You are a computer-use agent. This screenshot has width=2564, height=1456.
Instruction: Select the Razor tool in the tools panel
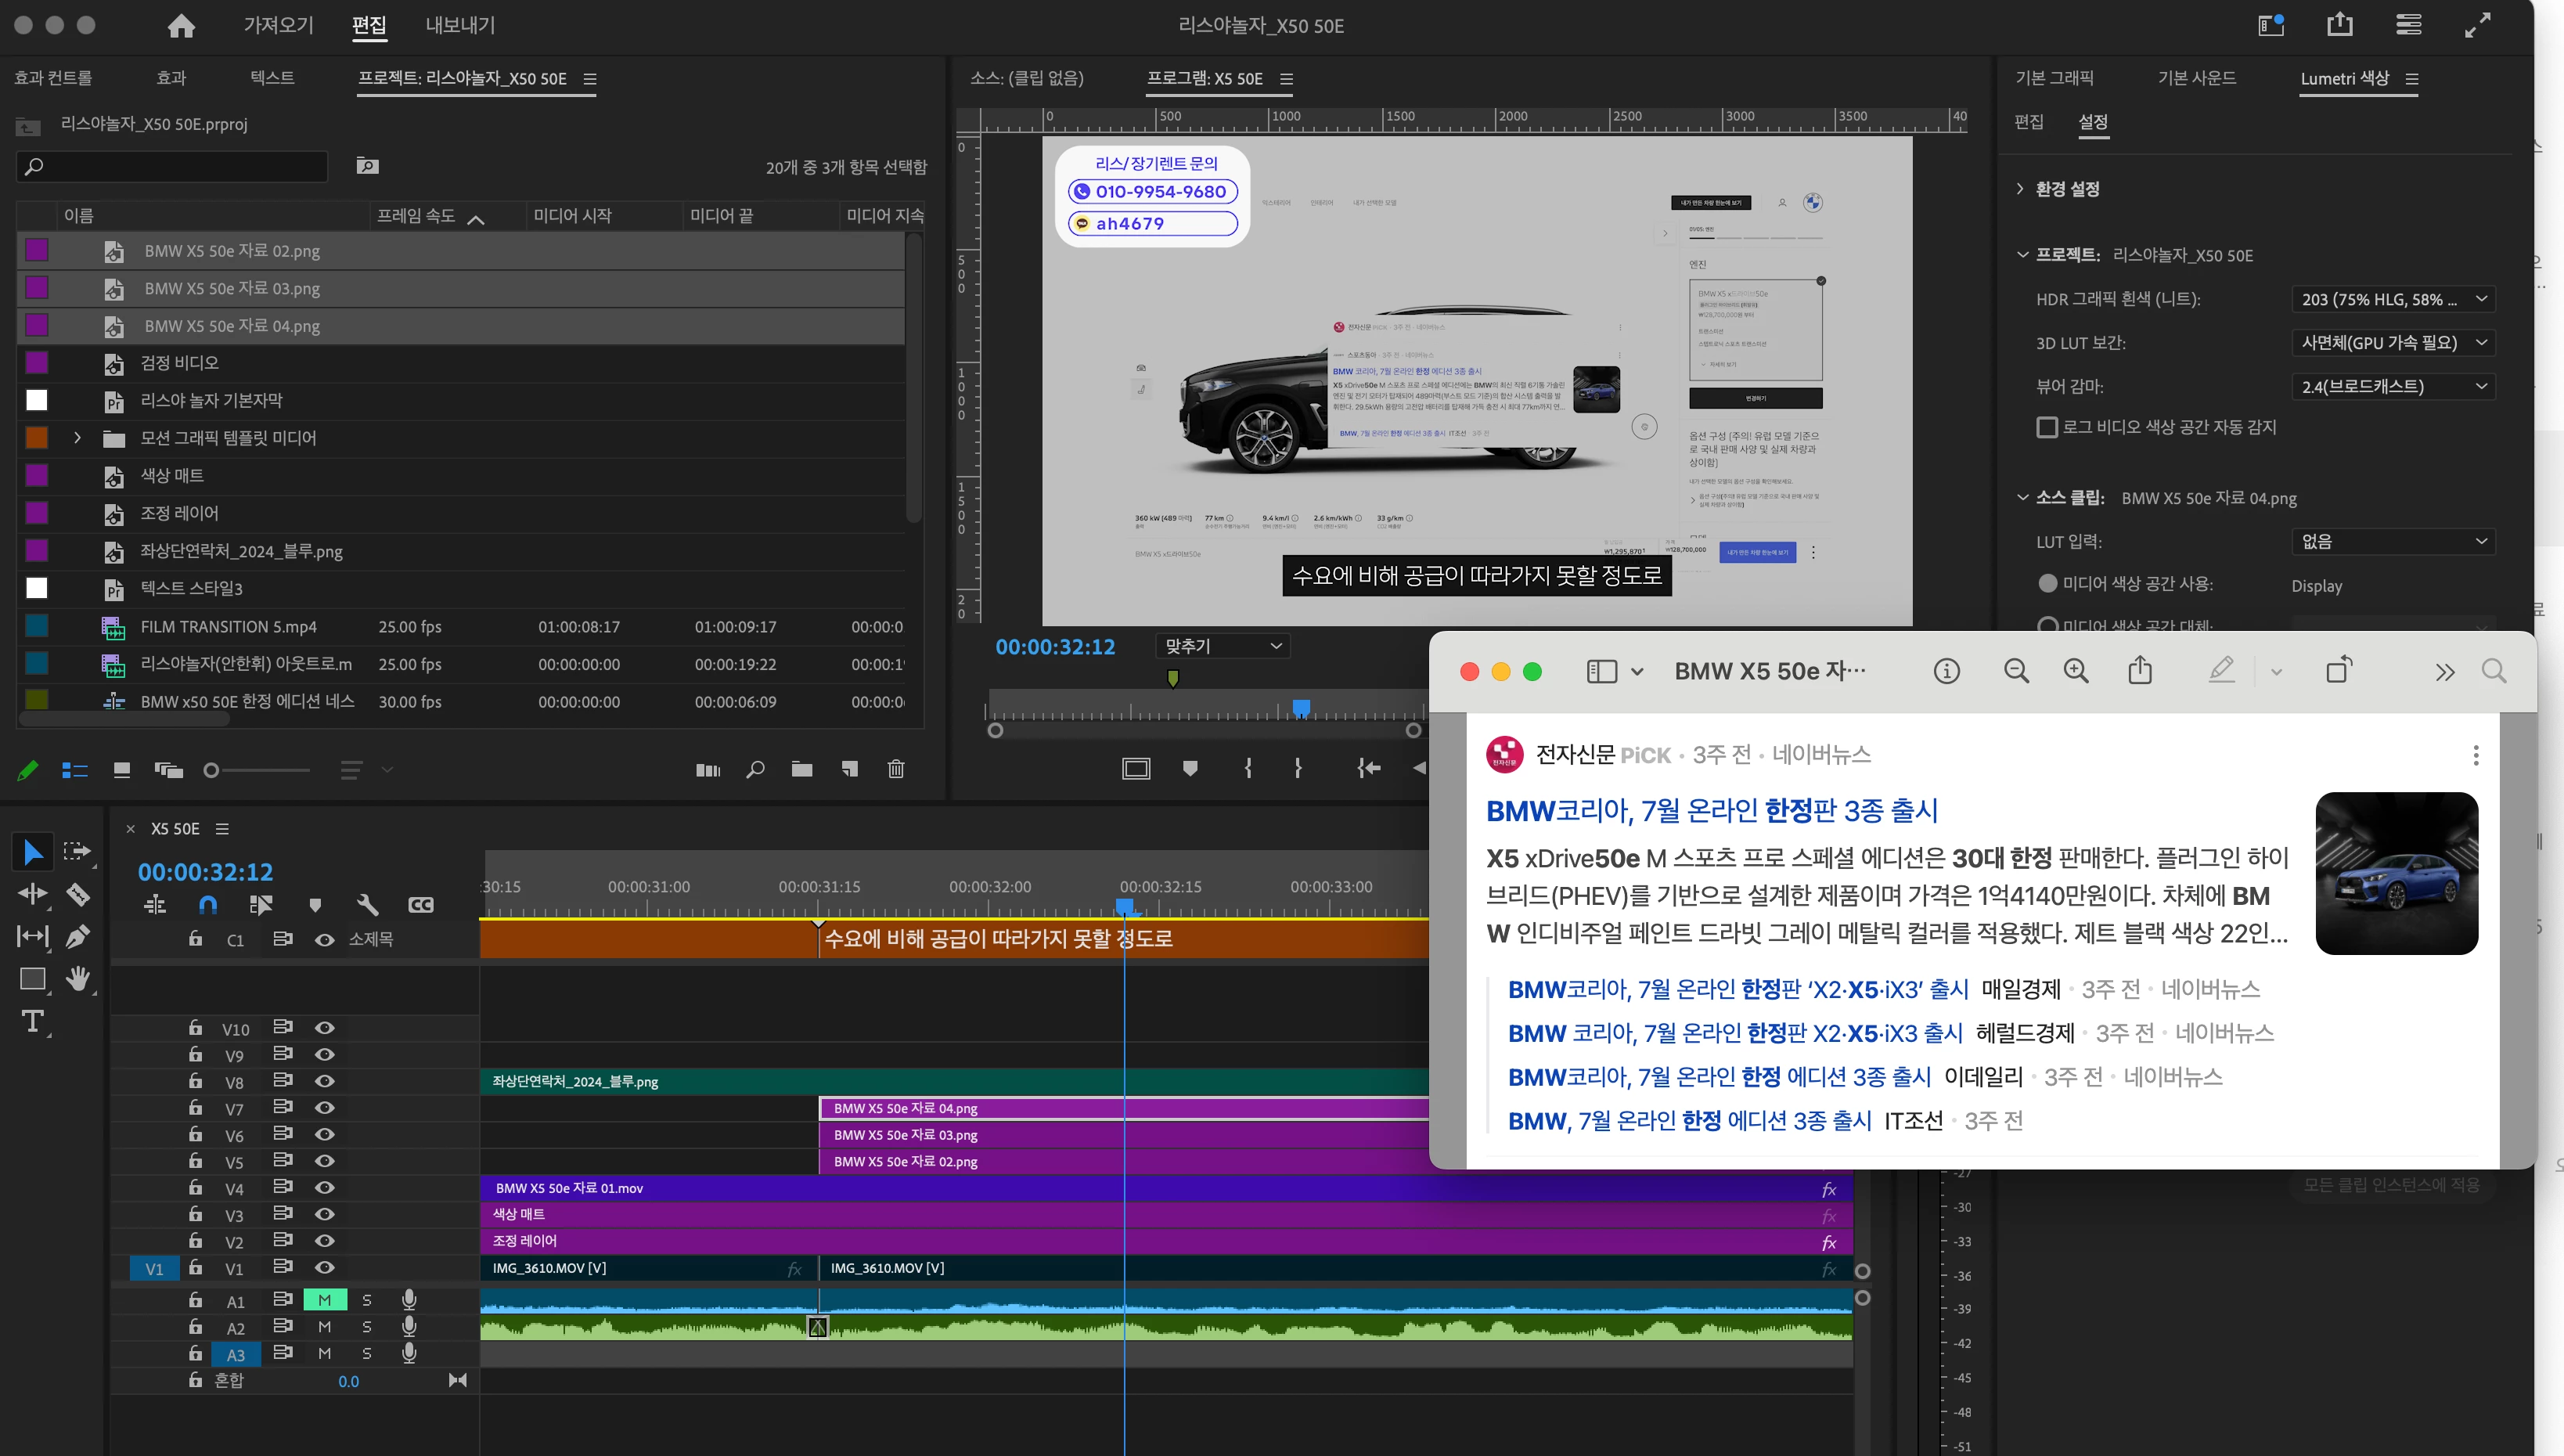(78, 893)
